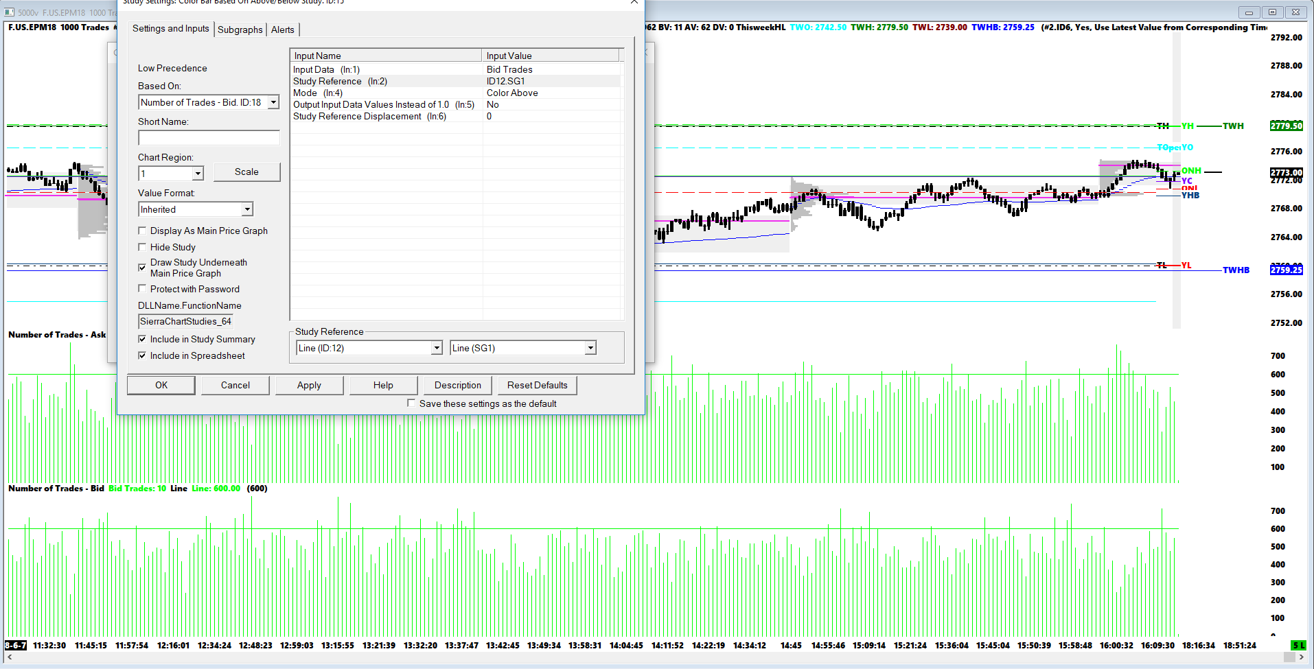Close the Study Settings dialog
Image resolution: width=1314 pixels, height=669 pixels.
click(x=634, y=2)
